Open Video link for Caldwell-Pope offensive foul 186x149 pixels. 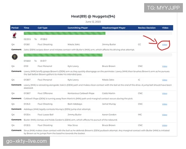click(165, 93)
